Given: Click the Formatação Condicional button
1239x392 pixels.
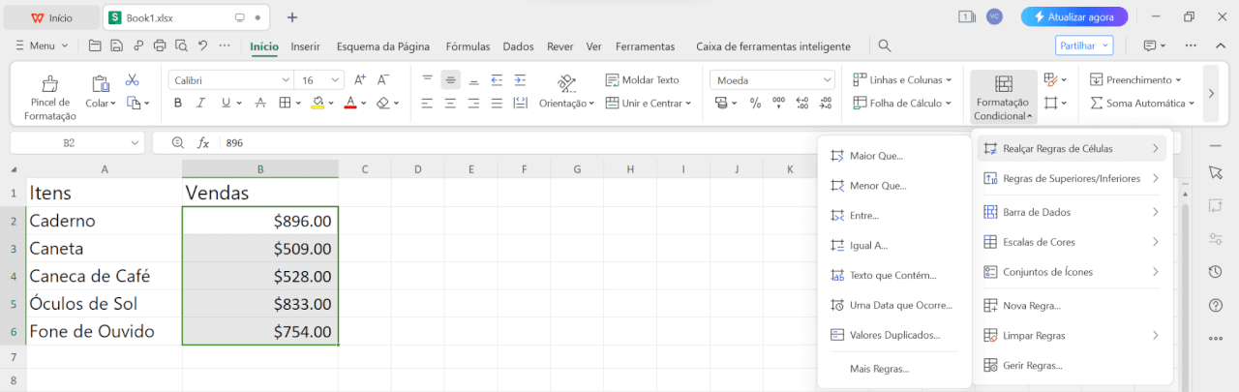Looking at the screenshot, I should (x=1004, y=98).
